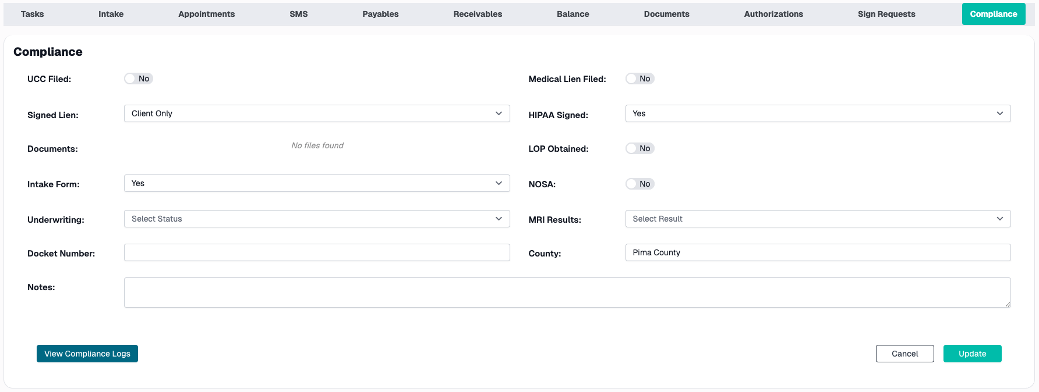The height and width of the screenshot is (392, 1039).
Task: View the SMS tab
Action: coord(298,13)
